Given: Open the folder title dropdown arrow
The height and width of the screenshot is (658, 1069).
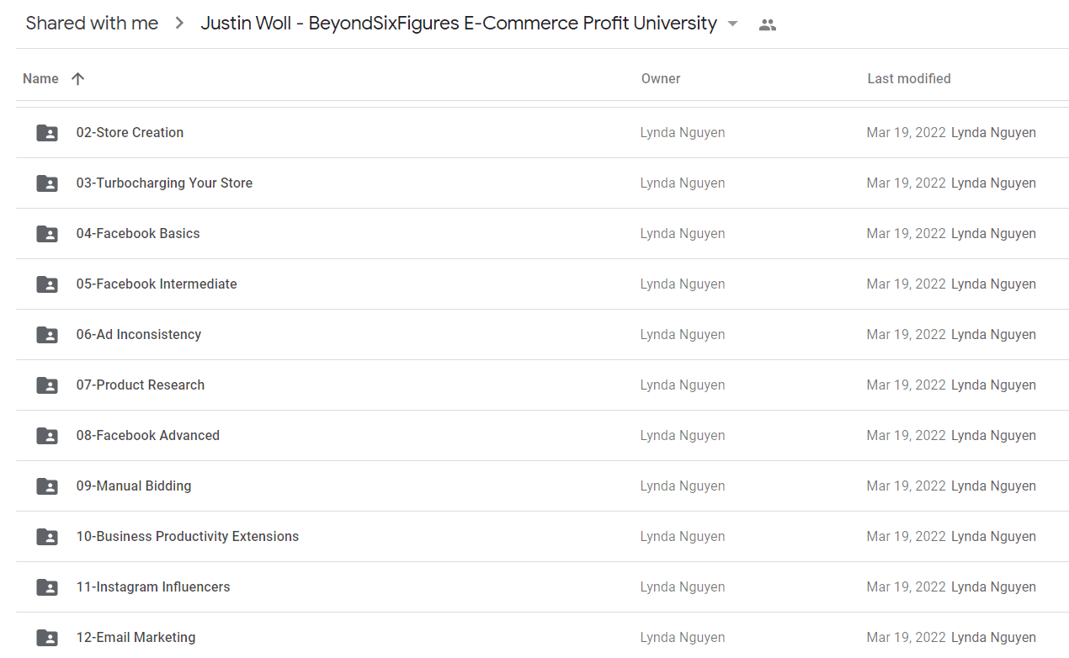Looking at the screenshot, I should [x=732, y=24].
